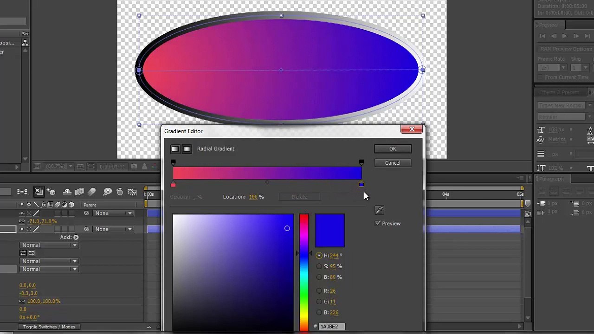Select the Linear Gradient type icon

point(175,149)
